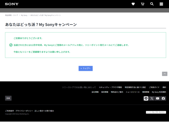Screen dimensions: 169x124
Task: Open ニュースリリース footer link
Action: [133, 92]
